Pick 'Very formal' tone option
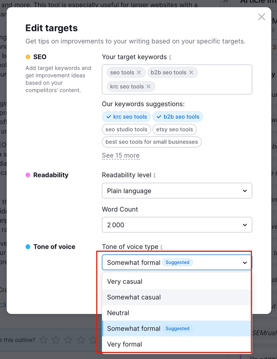The image size is (277, 359). (177, 344)
